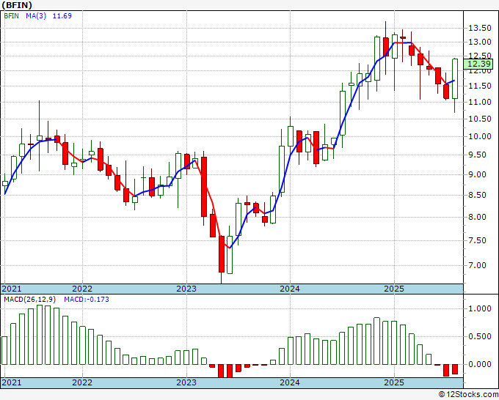Image resolution: width=499 pixels, height=400 pixels.
Task: Click 2021 on the MACD panel time axis
Action: tap(12, 382)
